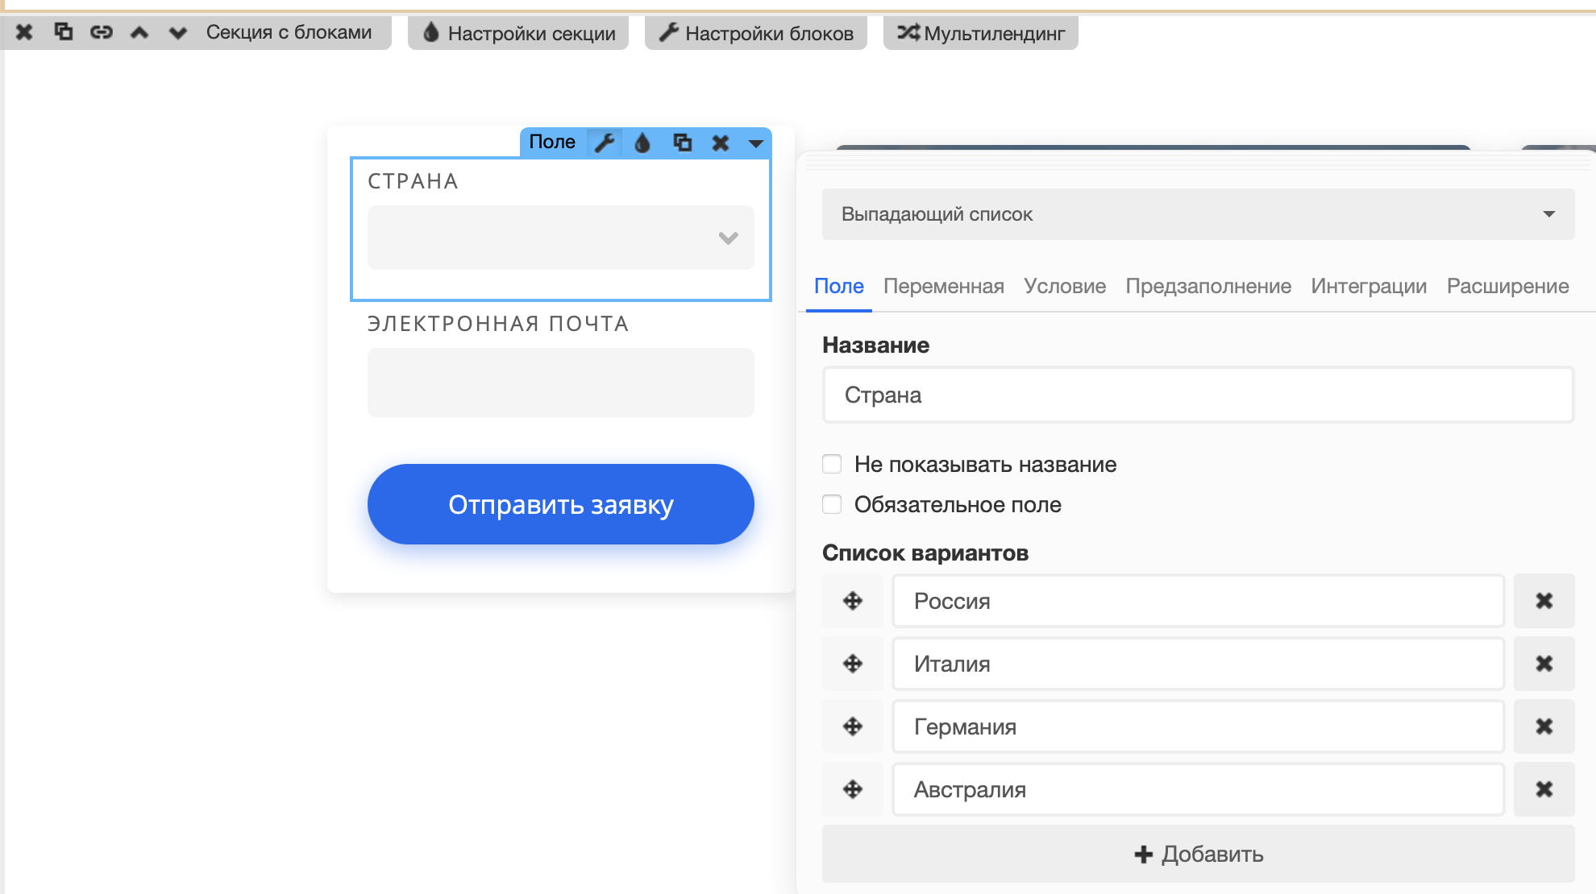The height and width of the screenshot is (894, 1596).
Task: Remove the Поле field with the X icon
Action: [x=721, y=143]
